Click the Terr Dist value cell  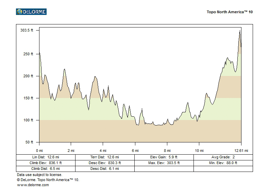105,157
